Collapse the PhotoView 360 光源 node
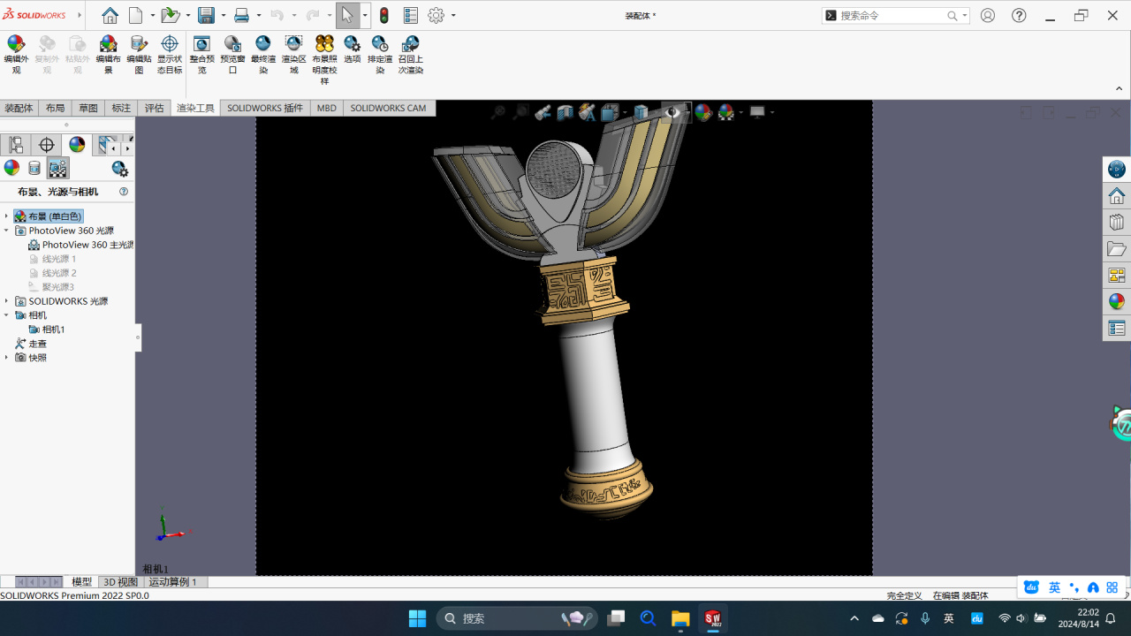The image size is (1131, 636). point(6,231)
